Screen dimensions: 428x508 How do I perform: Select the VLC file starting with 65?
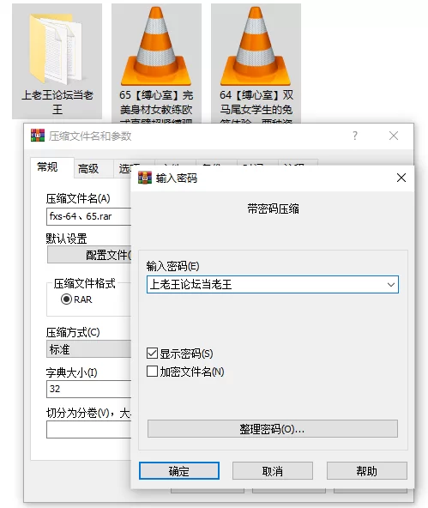156,47
